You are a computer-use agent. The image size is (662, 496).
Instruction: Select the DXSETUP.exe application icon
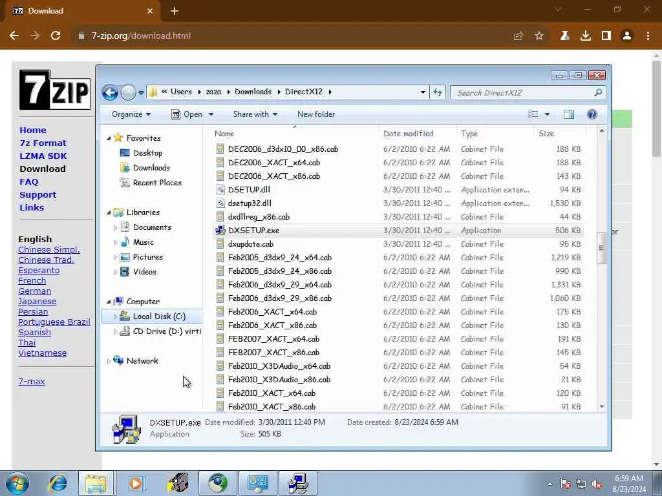click(220, 231)
